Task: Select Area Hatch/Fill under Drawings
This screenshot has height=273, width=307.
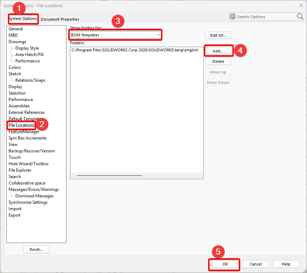Action: [x=29, y=55]
